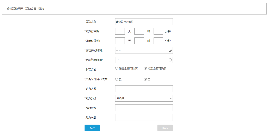Click the 购买方式 label
Viewport: 270px width, 134px height.
91,70
